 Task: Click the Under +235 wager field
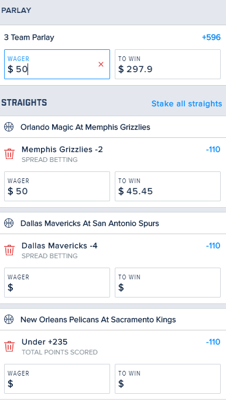tap(57, 379)
